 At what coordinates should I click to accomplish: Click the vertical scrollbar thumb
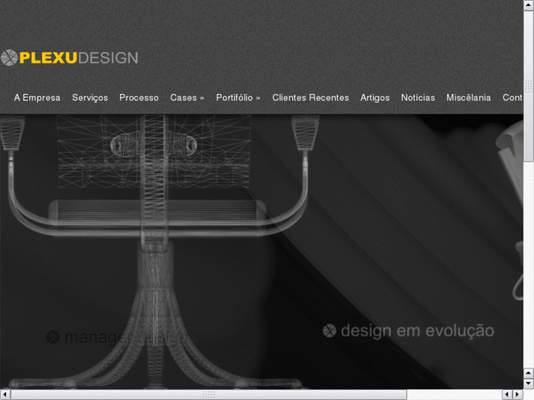click(x=529, y=87)
